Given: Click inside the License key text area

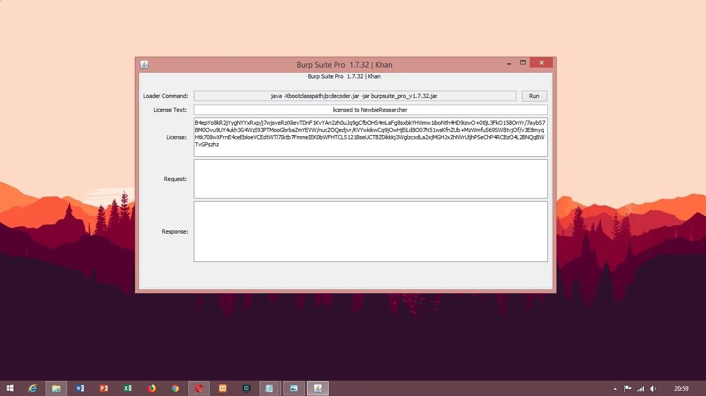Looking at the screenshot, I should (370, 137).
